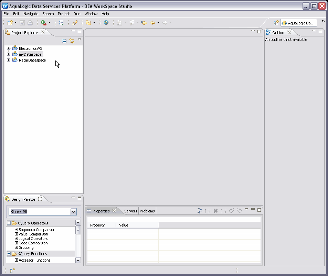The image size is (328, 276).
Task: Select the myDataspace project
Action: pos(30,54)
